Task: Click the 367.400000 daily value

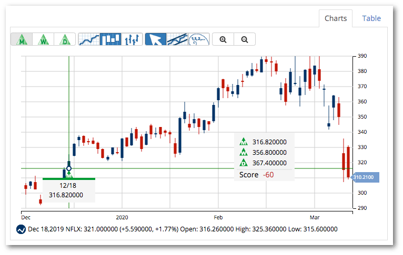Action: click(269, 163)
